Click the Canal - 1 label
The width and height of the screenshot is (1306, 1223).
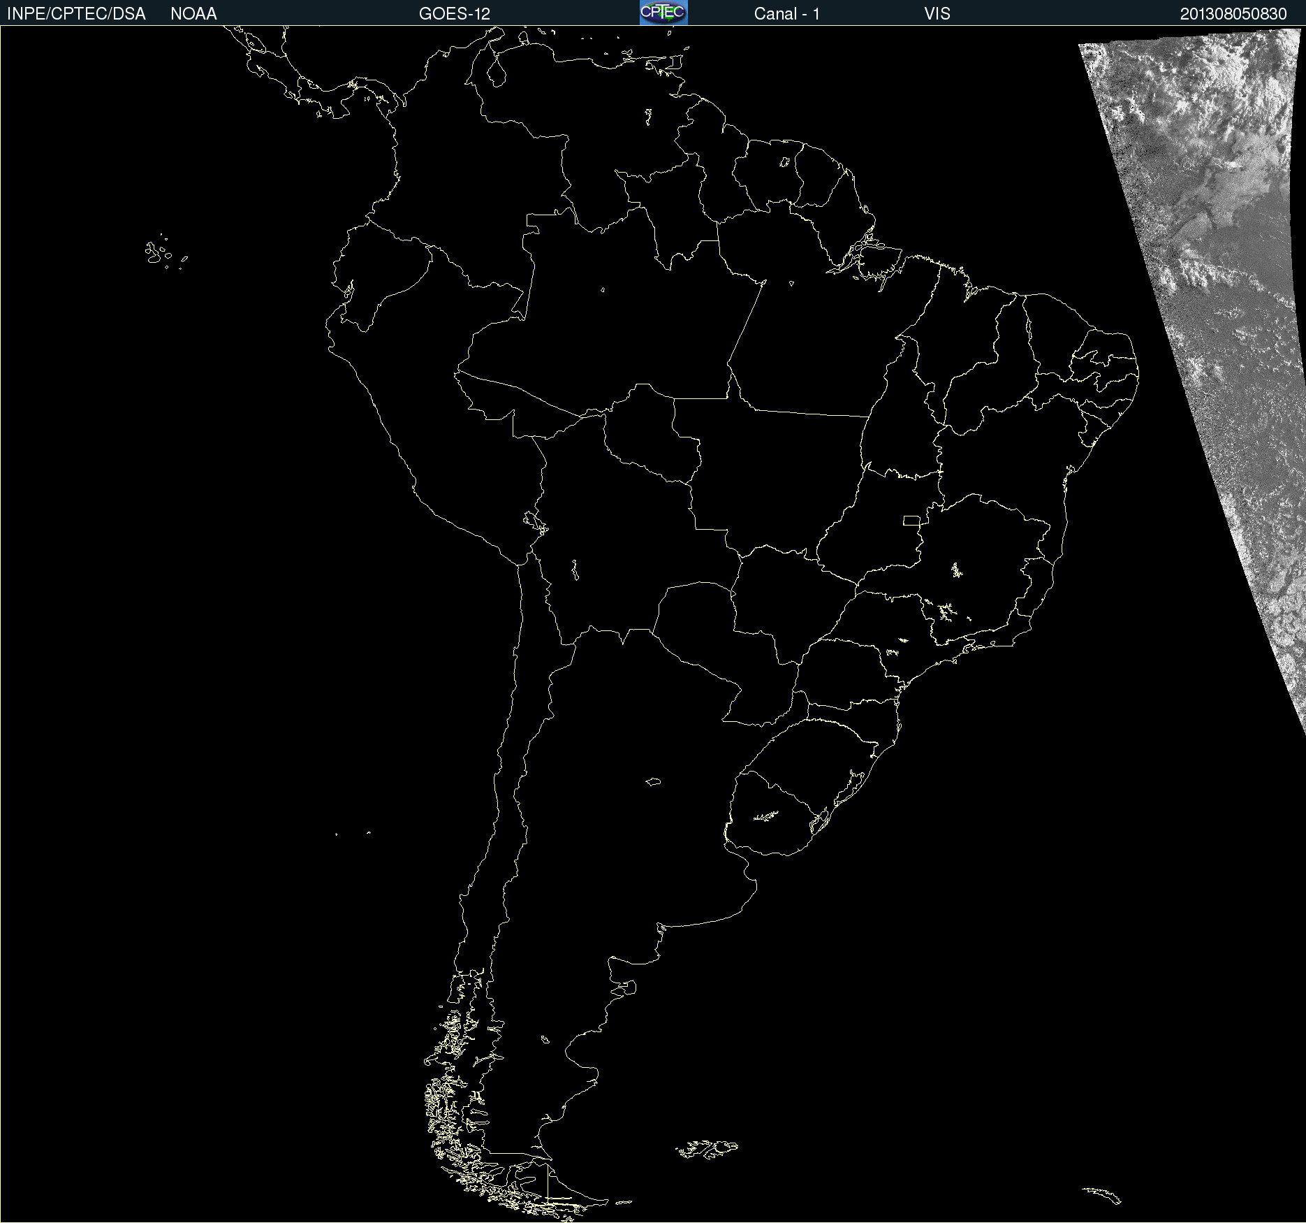tap(787, 14)
